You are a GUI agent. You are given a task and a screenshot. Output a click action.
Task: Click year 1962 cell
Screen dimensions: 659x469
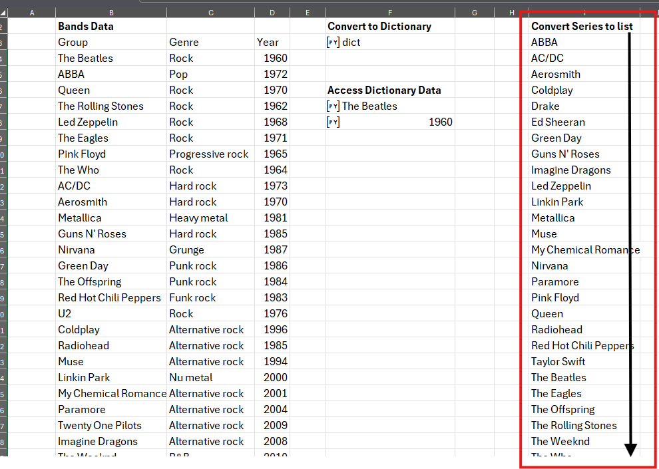pos(272,106)
